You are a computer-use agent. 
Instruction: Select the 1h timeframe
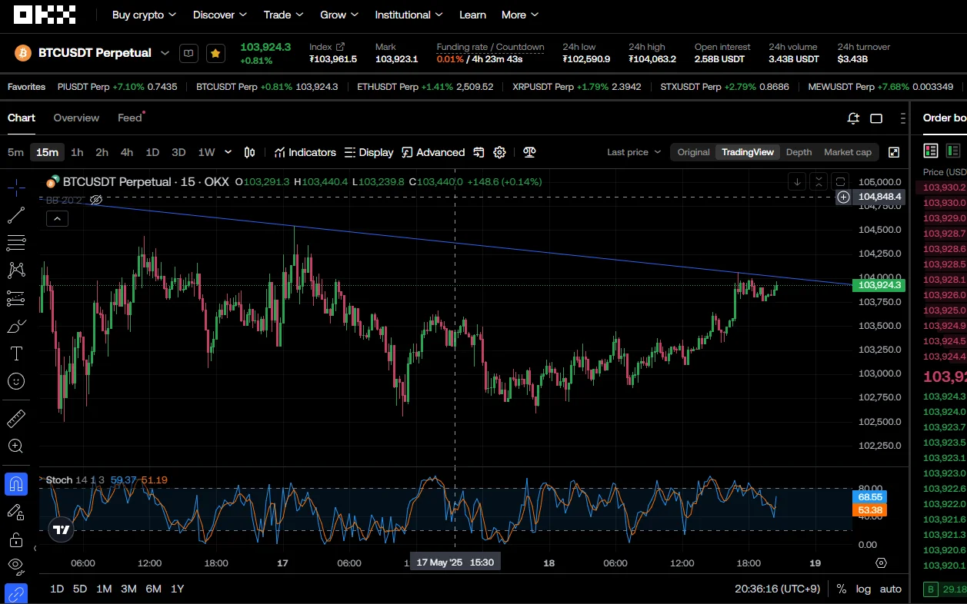click(x=77, y=152)
